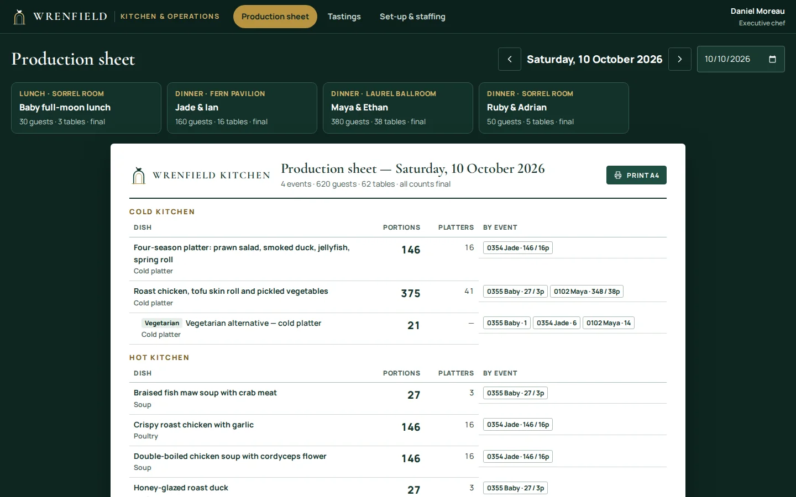Click the Hot Kitchen section heading
The image size is (796, 497).
coord(159,358)
